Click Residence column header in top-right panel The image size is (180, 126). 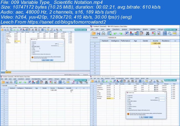pyautogui.click(x=166, y=41)
